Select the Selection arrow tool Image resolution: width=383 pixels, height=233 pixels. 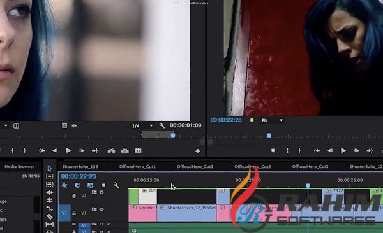pyautogui.click(x=50, y=168)
